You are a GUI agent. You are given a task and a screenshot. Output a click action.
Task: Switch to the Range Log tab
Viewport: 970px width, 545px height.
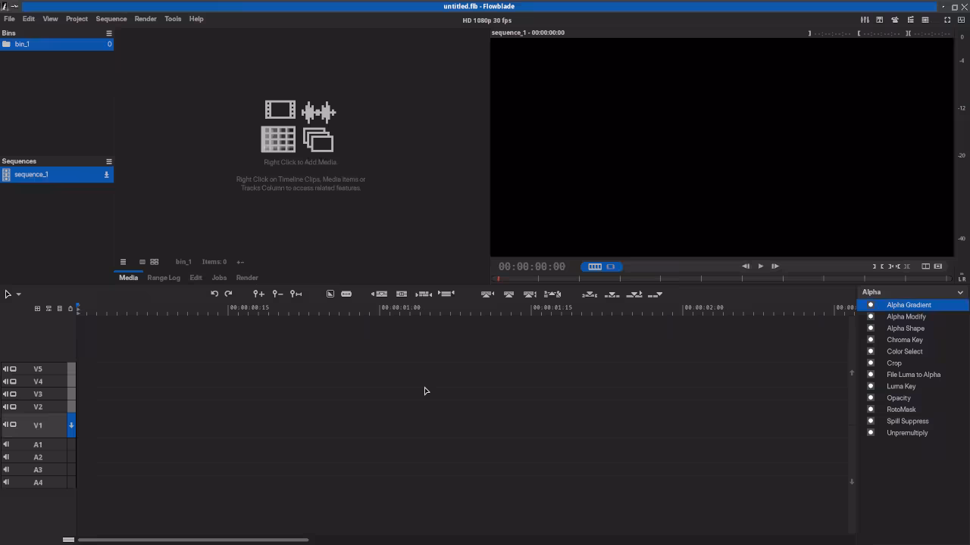point(164,278)
